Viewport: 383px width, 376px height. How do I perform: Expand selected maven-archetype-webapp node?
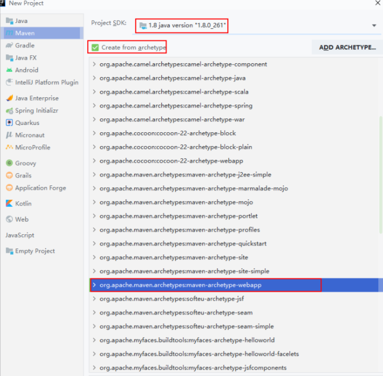(94, 285)
